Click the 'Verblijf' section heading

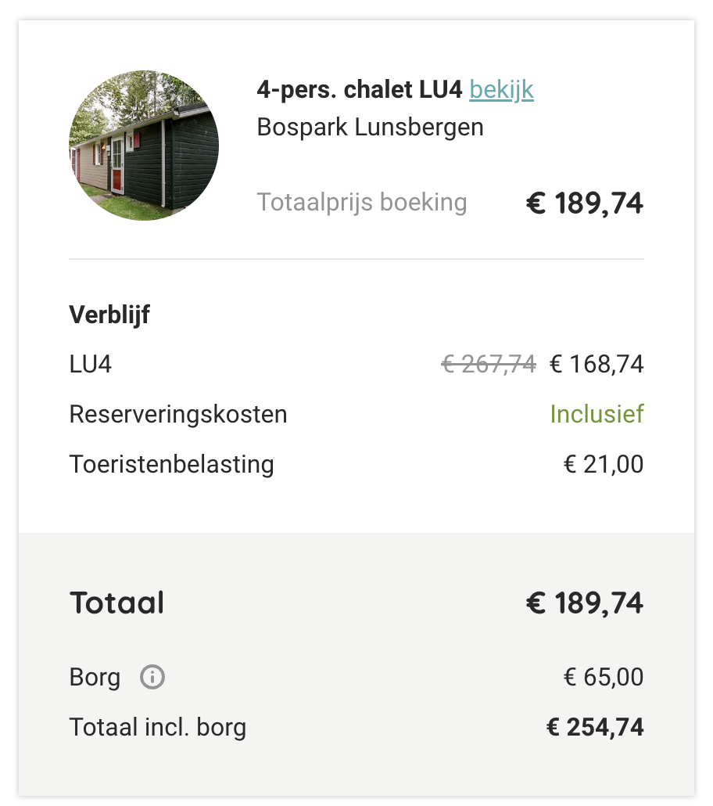point(109,315)
